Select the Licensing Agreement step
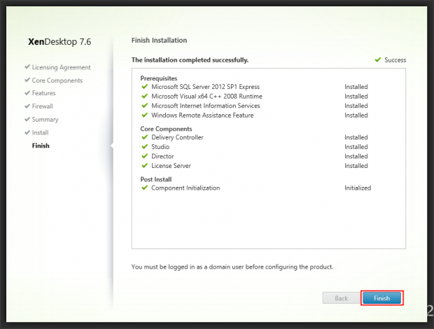Screen dimensions: 434x329 [x=61, y=67]
